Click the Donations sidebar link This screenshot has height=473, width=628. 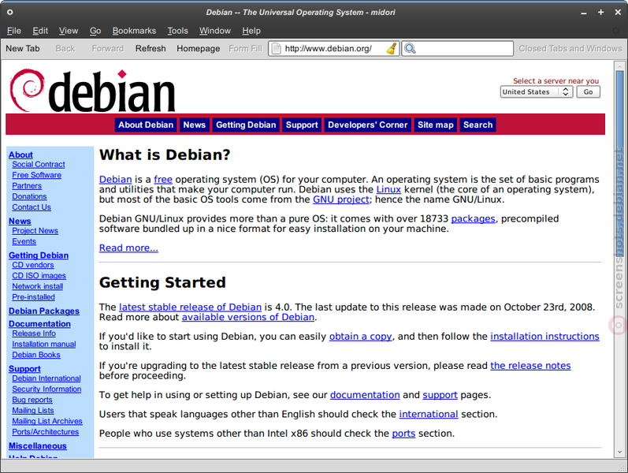(29, 196)
